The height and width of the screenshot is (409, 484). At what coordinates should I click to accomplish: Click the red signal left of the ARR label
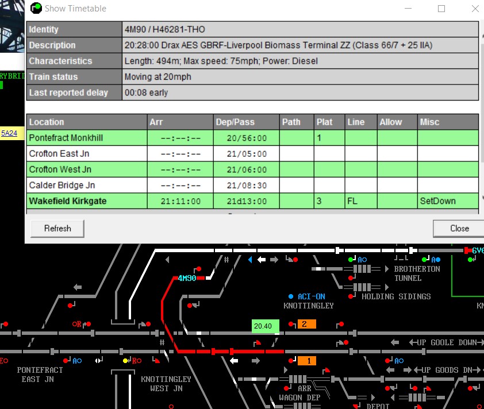coord(286,388)
